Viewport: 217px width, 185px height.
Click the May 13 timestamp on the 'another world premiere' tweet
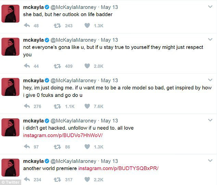(109, 161)
